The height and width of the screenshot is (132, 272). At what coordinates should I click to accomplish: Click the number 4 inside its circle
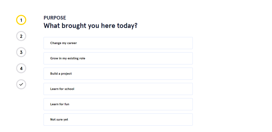click(x=21, y=68)
